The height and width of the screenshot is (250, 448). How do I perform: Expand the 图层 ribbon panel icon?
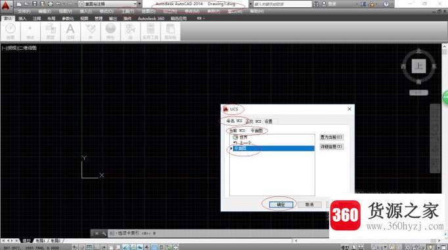click(51, 31)
